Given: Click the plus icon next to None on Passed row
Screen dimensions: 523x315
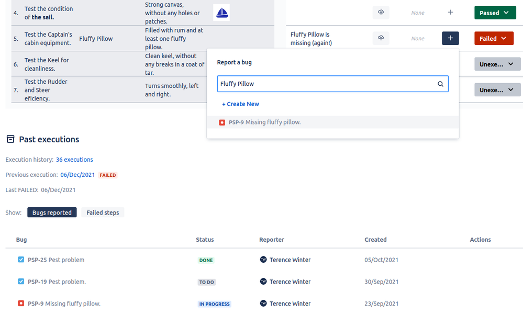Looking at the screenshot, I should click(x=450, y=12).
